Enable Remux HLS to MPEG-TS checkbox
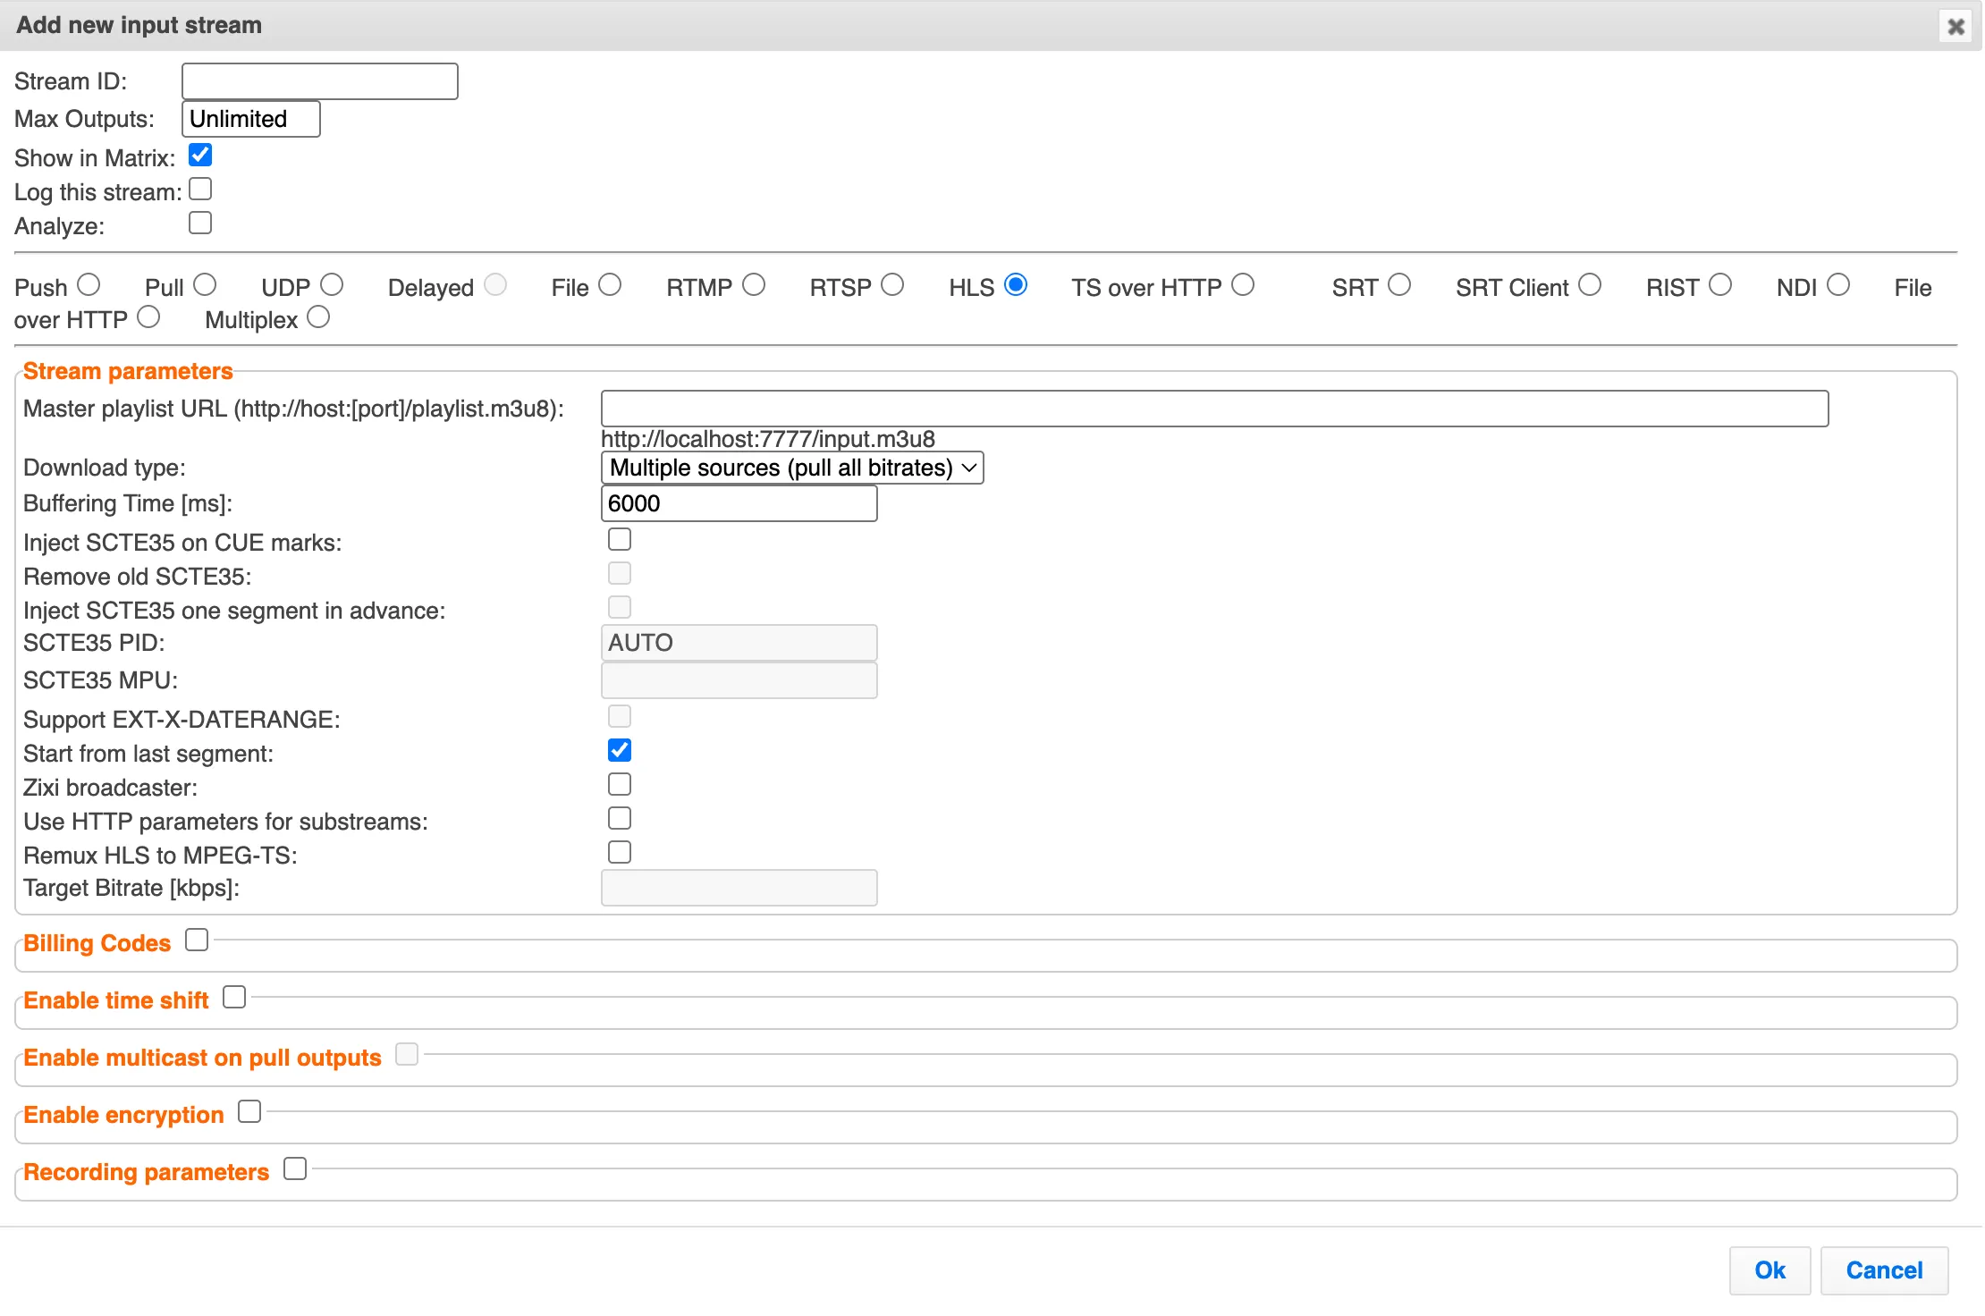Image resolution: width=1985 pixels, height=1316 pixels. point(620,853)
